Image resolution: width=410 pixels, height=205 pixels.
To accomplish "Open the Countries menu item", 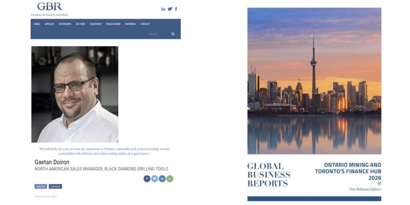I will pos(95,24).
